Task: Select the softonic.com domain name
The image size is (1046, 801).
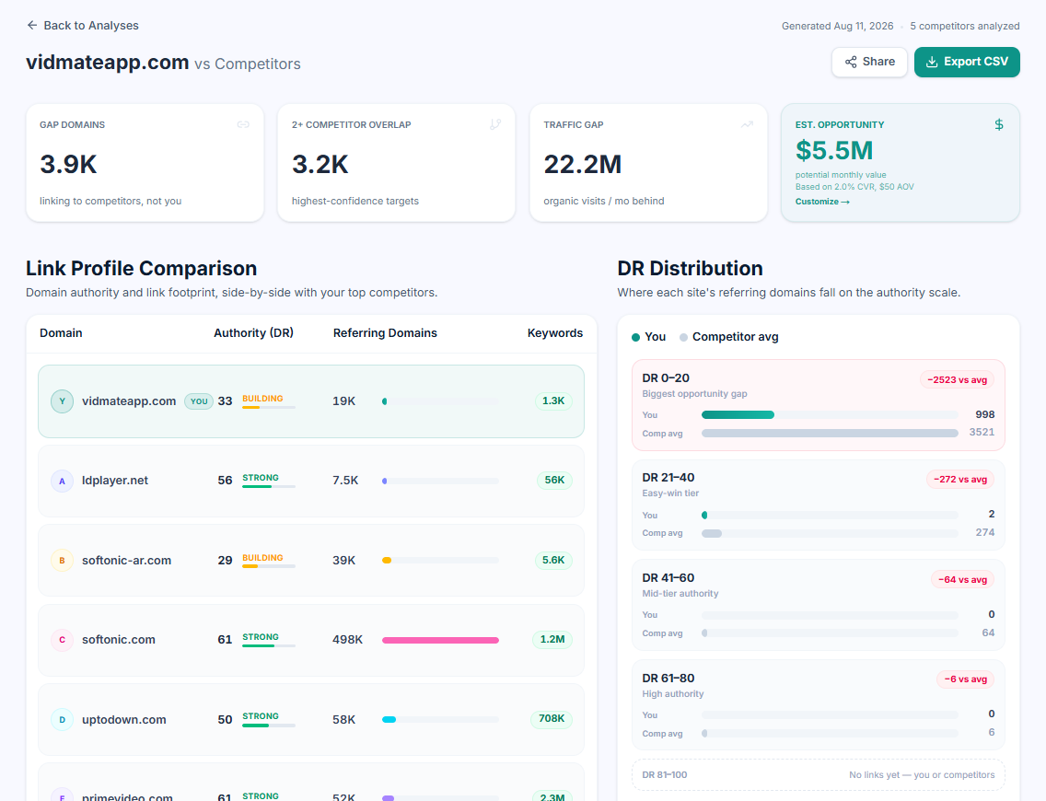Action: click(118, 640)
